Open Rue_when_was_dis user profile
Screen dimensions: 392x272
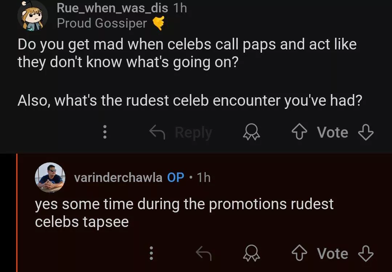click(112, 8)
